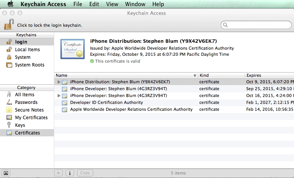This screenshot has height=178, width=294.
Task: Select System Roots folder icon
Action: tap(9, 65)
